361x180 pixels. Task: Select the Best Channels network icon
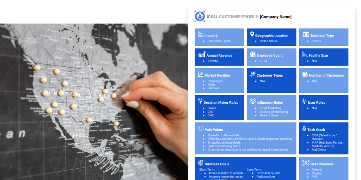coord(306,163)
